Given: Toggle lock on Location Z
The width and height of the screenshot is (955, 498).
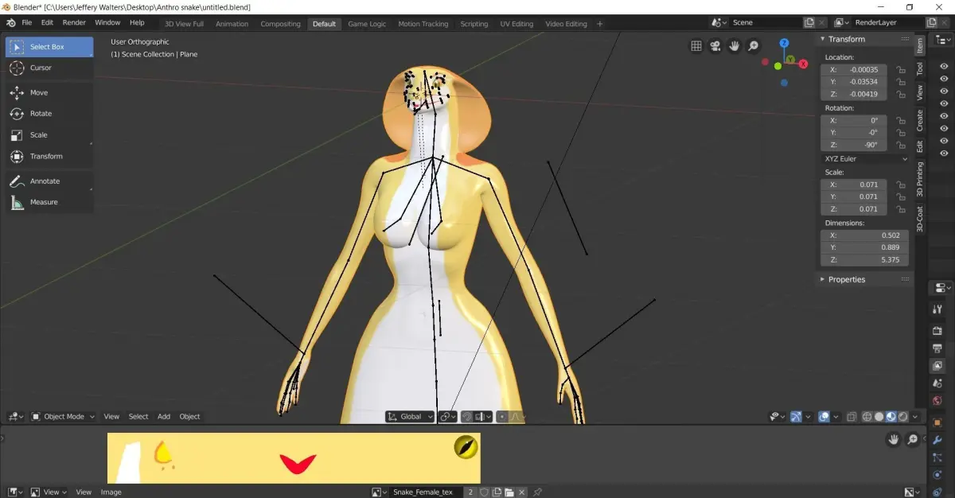Looking at the screenshot, I should tap(901, 95).
